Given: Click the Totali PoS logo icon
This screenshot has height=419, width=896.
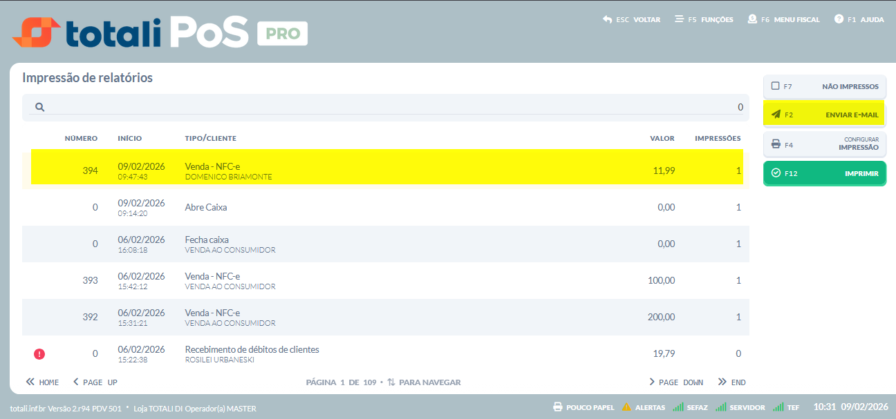Looking at the screenshot, I should tap(36, 32).
